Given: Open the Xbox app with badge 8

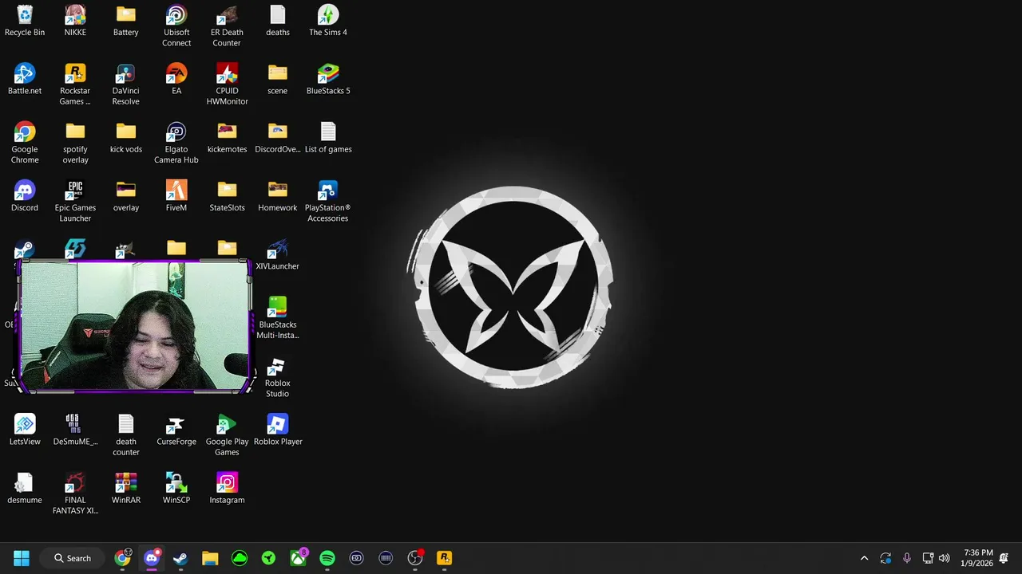Looking at the screenshot, I should pos(298,558).
